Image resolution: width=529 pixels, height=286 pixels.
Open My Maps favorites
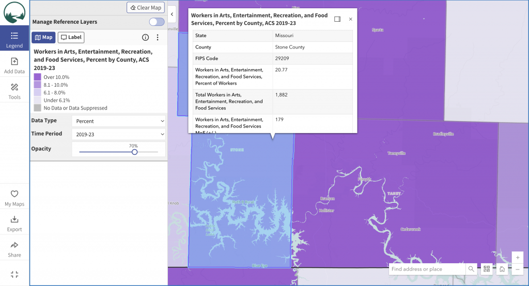tap(14, 198)
